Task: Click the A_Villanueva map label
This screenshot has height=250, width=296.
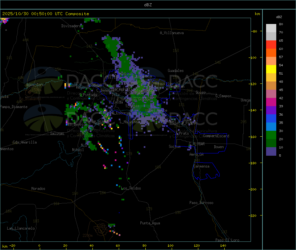Action: [172, 33]
